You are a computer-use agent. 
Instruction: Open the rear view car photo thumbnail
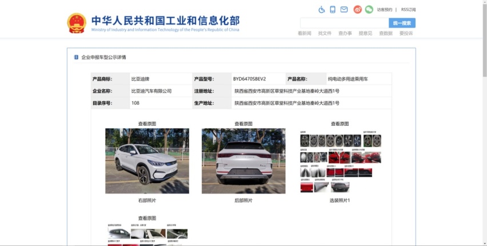[243, 161]
